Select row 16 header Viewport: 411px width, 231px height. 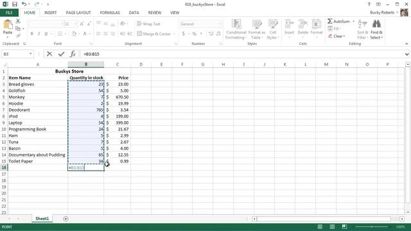click(4, 167)
